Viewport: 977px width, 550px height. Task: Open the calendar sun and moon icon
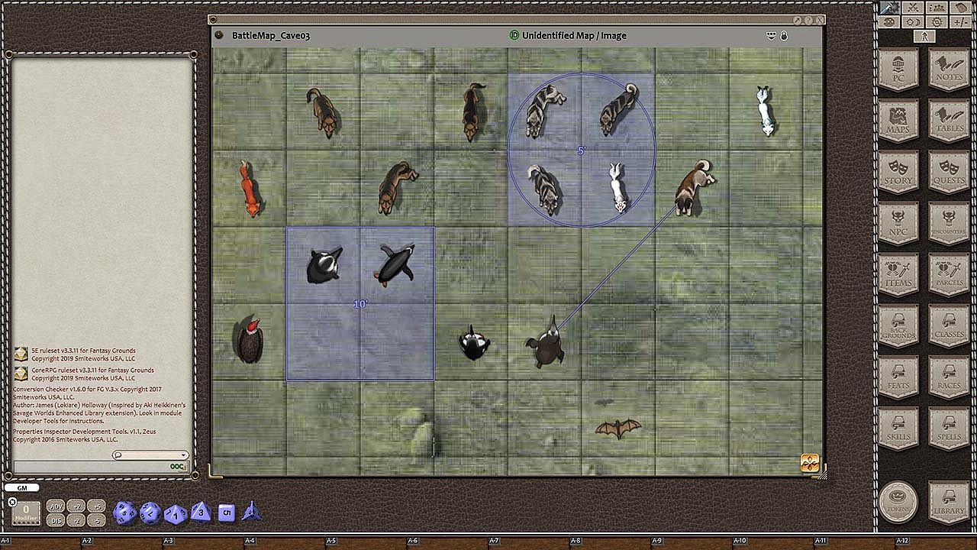(x=912, y=22)
